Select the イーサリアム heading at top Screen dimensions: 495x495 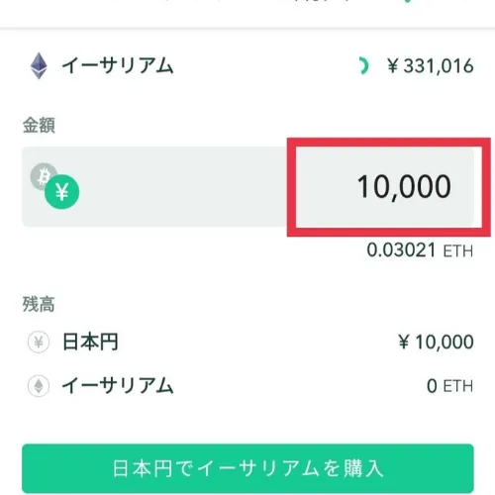(x=118, y=65)
